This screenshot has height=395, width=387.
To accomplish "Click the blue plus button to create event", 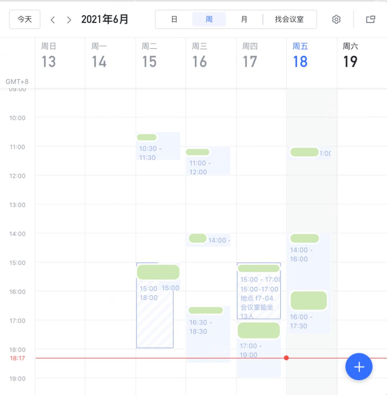I will 359,367.
